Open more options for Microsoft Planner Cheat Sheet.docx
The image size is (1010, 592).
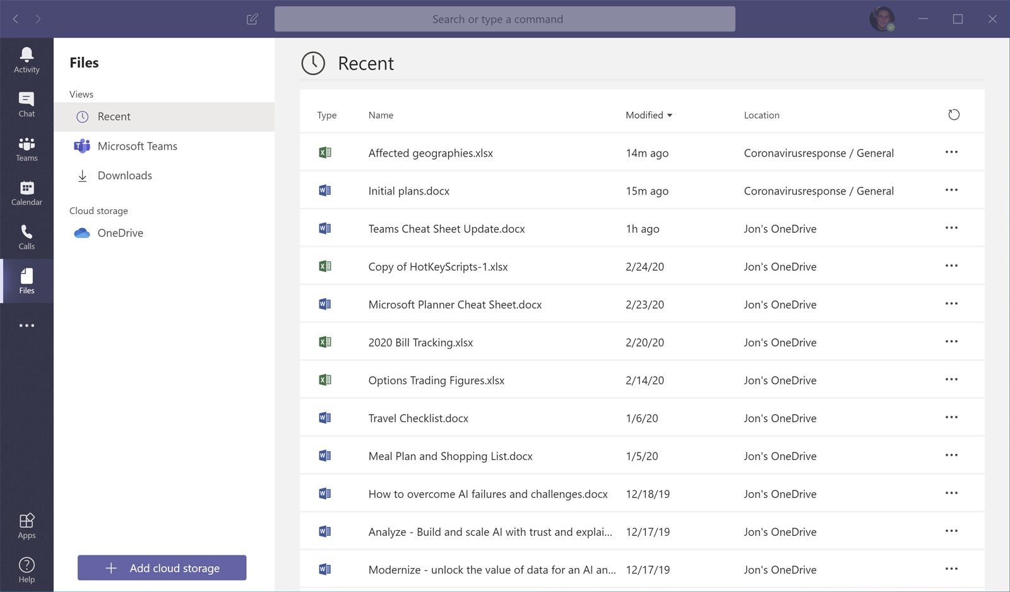coord(951,304)
